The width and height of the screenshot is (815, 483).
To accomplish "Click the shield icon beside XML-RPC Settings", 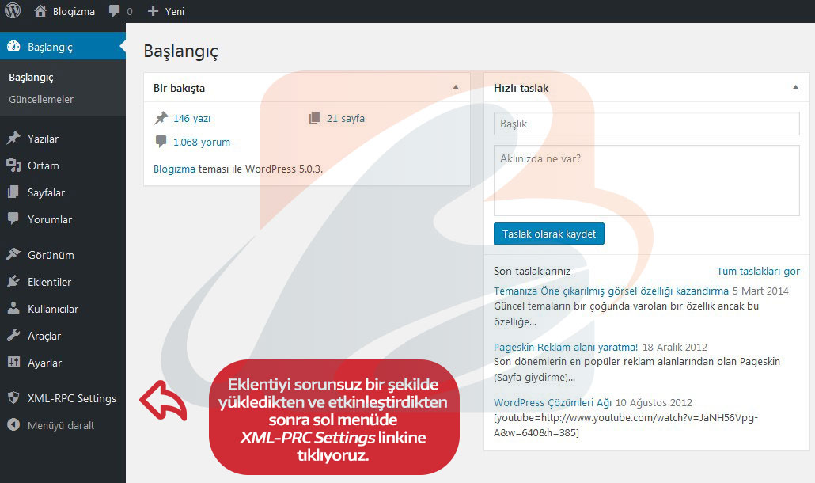I will point(13,398).
